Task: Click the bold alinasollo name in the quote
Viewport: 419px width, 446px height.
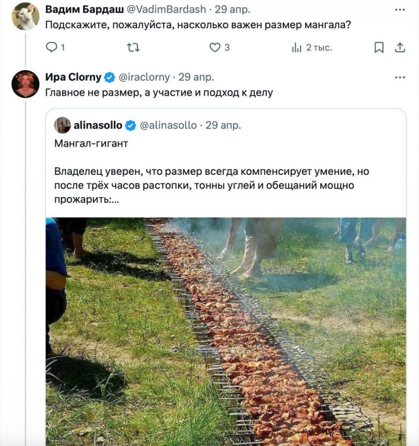Action: pyautogui.click(x=98, y=125)
